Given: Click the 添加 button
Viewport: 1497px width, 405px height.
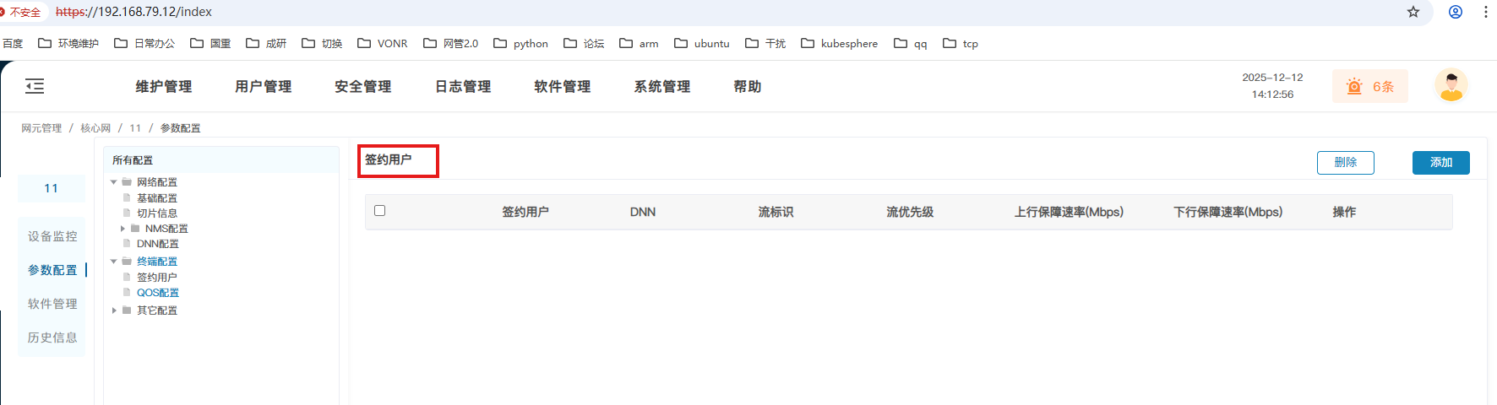Looking at the screenshot, I should coord(1440,163).
